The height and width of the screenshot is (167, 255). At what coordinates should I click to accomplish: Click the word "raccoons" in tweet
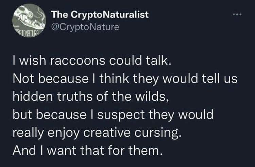[x=78, y=61]
